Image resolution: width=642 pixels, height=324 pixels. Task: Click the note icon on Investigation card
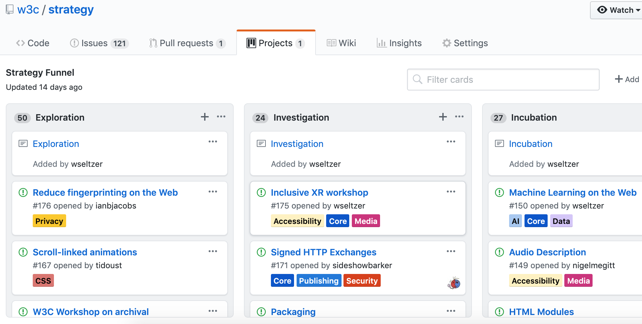pos(261,144)
